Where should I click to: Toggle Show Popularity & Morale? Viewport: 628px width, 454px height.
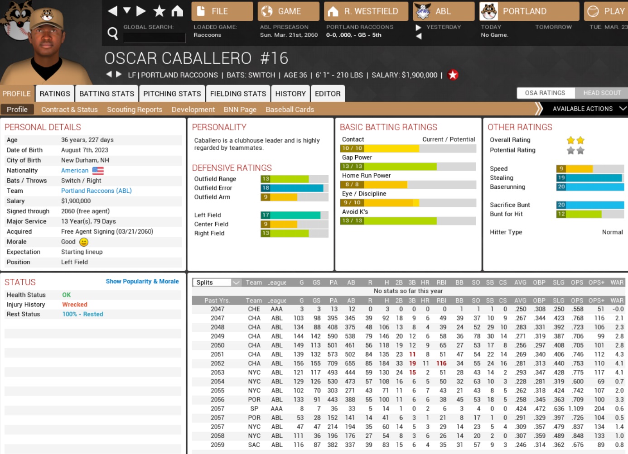tap(142, 282)
